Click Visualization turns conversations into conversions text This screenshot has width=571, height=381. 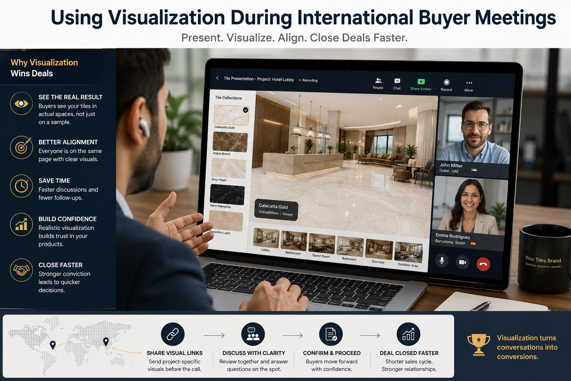pyautogui.click(x=527, y=347)
